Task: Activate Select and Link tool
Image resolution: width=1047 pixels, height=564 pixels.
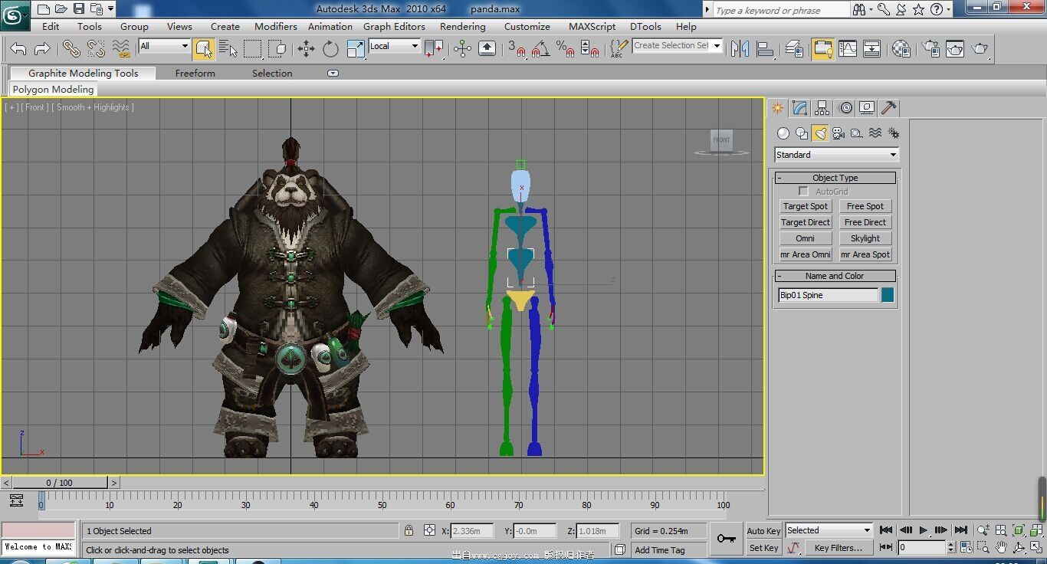Action: [71, 49]
